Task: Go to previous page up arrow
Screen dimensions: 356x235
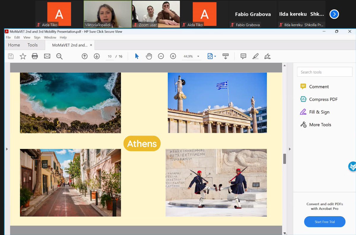Action: pos(85,56)
